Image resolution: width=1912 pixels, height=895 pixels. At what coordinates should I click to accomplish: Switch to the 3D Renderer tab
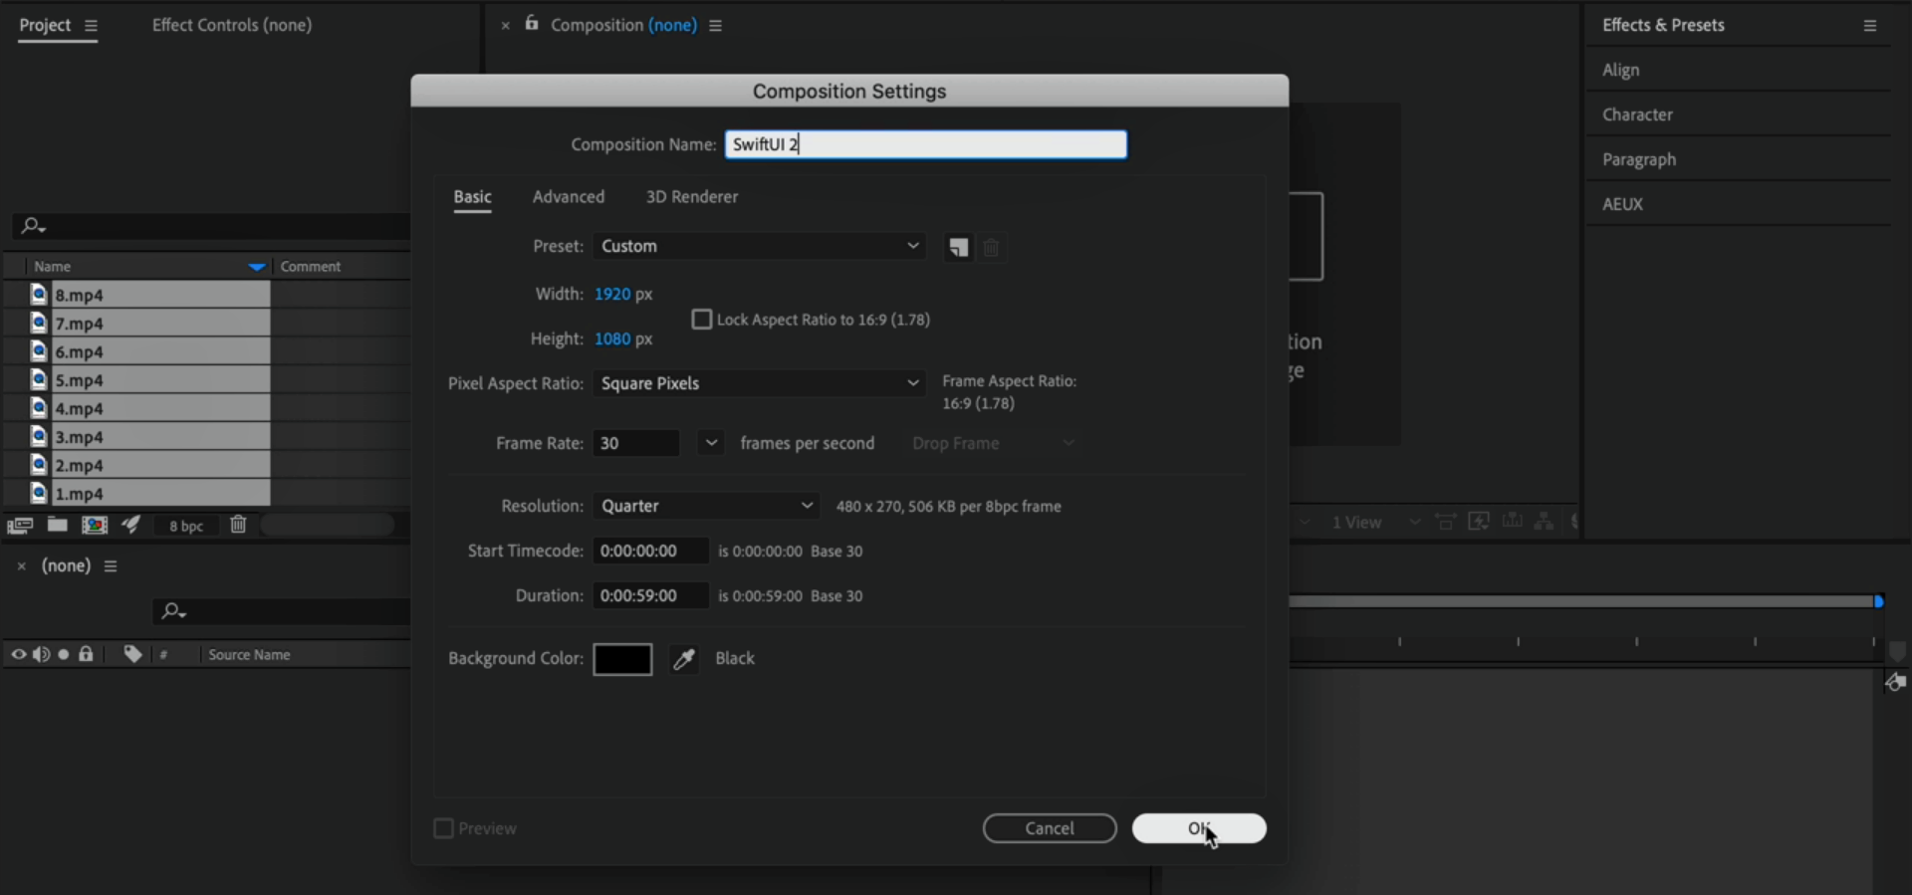[x=692, y=197]
